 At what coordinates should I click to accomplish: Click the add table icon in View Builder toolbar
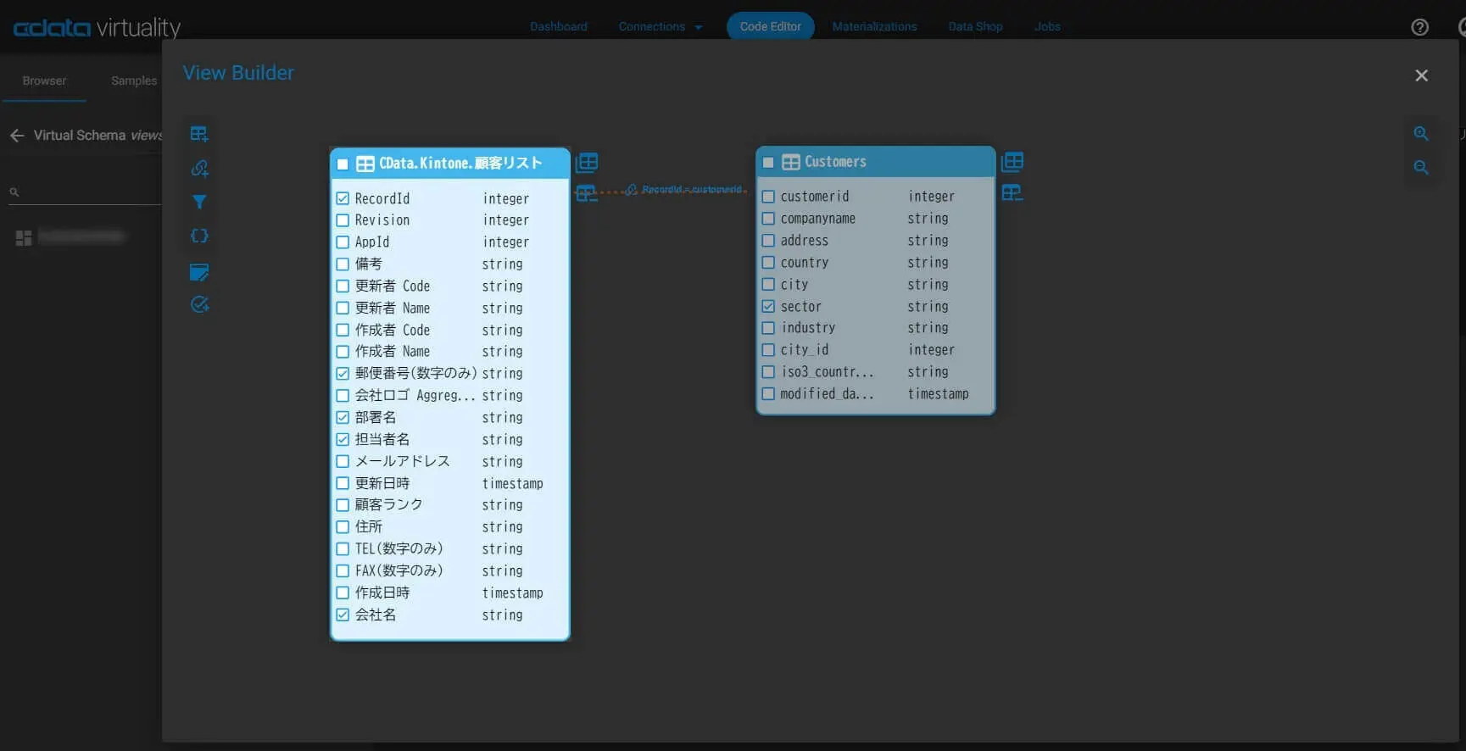click(x=199, y=134)
